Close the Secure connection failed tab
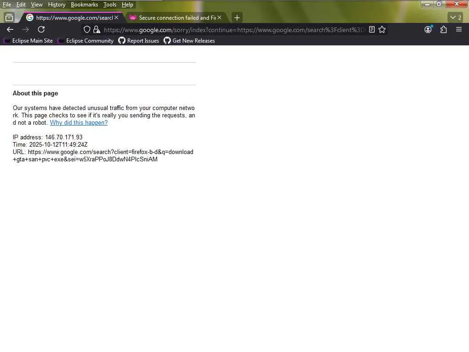The image size is (469, 352). point(219,18)
